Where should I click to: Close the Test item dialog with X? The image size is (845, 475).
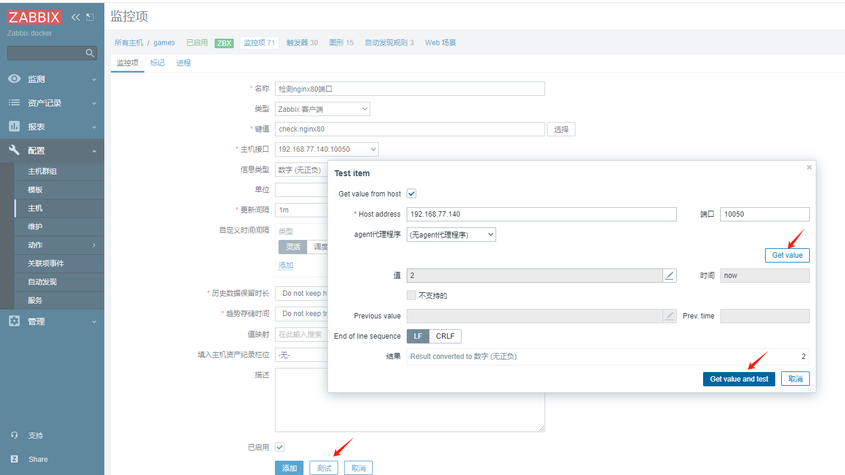click(809, 167)
